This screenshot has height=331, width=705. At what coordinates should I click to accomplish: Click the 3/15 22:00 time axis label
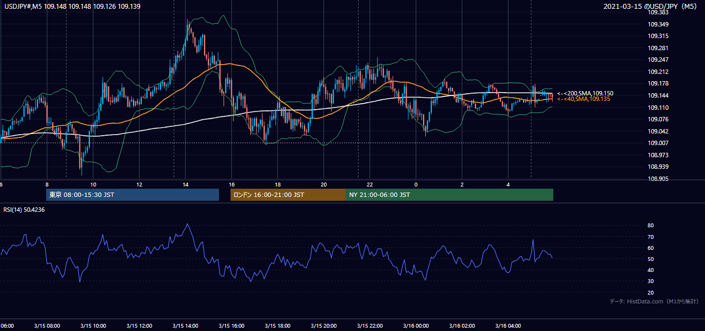(370, 325)
